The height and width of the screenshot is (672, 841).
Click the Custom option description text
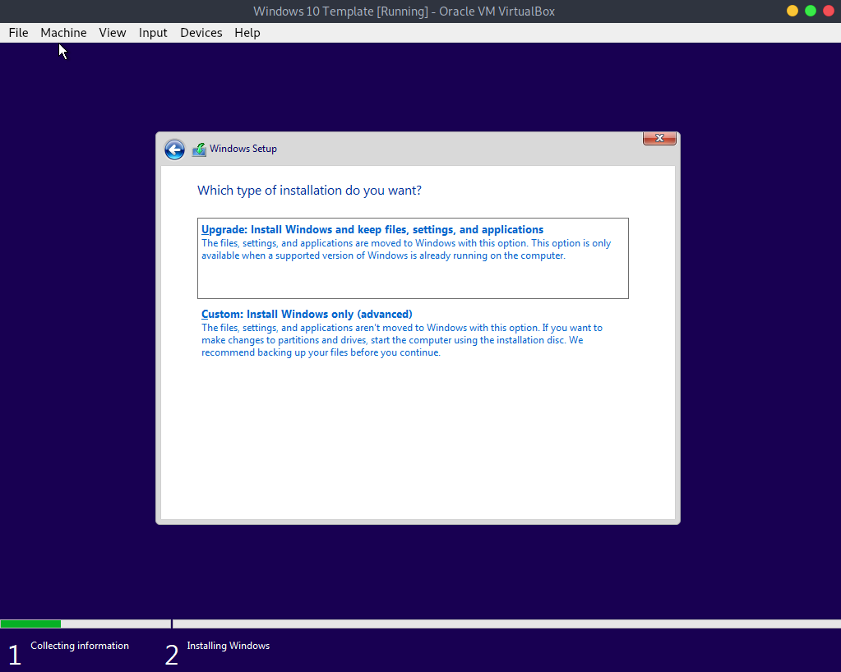402,340
